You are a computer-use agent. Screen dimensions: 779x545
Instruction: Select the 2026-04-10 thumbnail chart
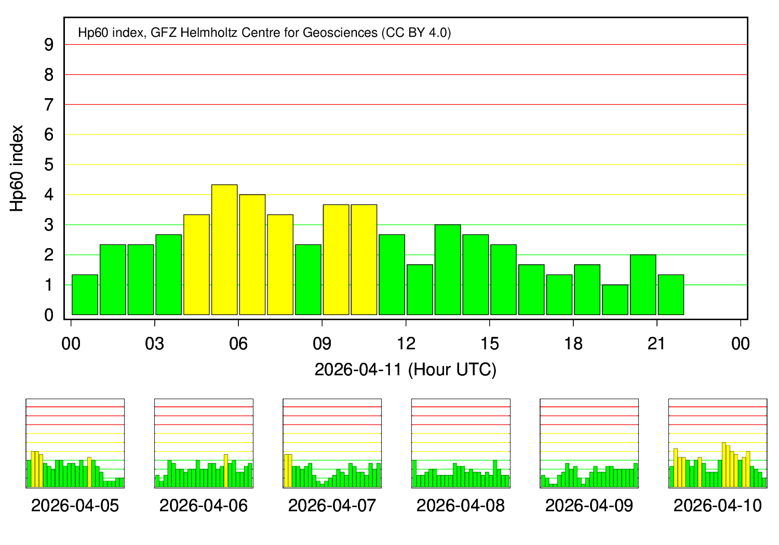point(717,443)
